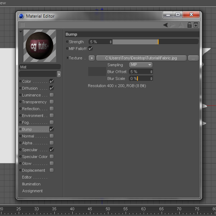Uncheck the Specular channel checkbox
Viewport: 216px width, 216px height.
tap(51, 150)
